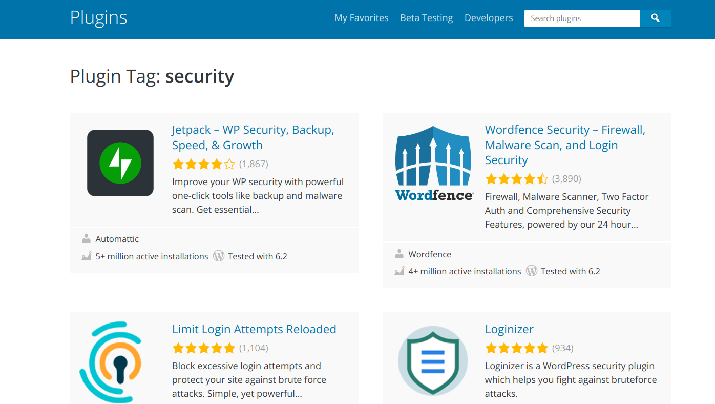The height and width of the screenshot is (404, 715).
Task: Click Loginizer's review count (934)
Action: pyautogui.click(x=563, y=348)
